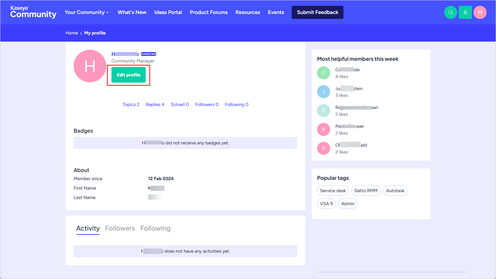Viewport: 496px width, 279px height.
Task: Click the large pink H profile picture
Action: tap(90, 66)
